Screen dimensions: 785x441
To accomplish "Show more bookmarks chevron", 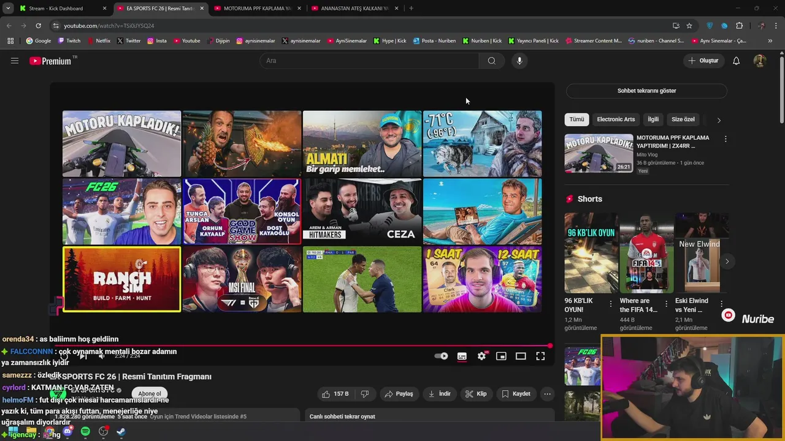I will click(x=770, y=41).
